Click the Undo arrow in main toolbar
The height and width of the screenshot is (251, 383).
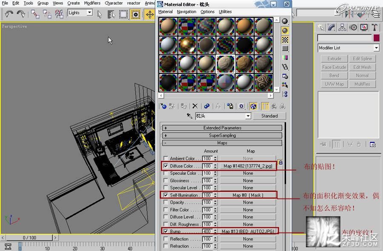(x=9, y=14)
